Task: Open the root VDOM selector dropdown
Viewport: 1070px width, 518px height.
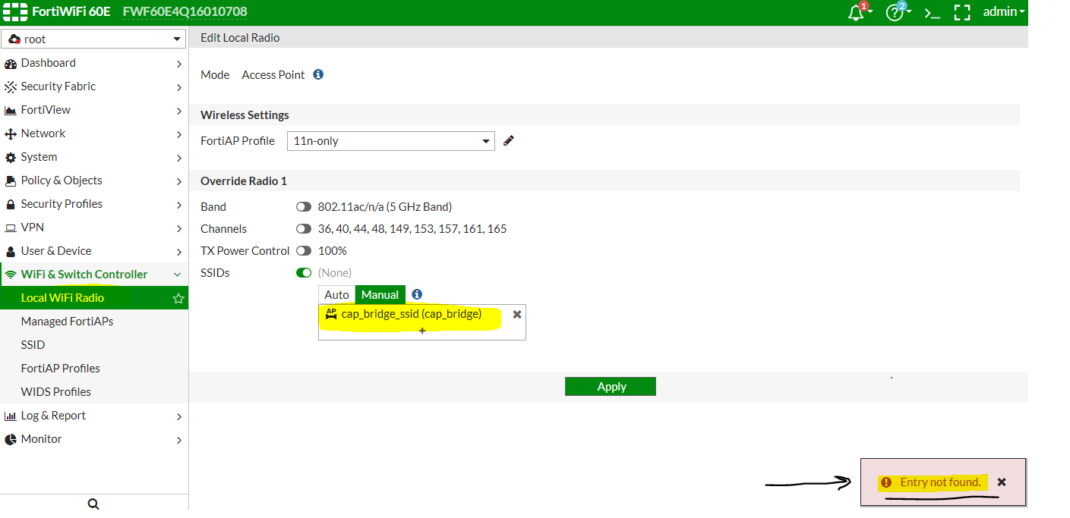Action: (94, 39)
